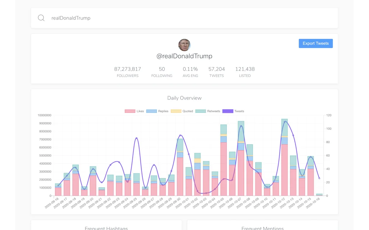Click the TWEETS stat label

(217, 76)
